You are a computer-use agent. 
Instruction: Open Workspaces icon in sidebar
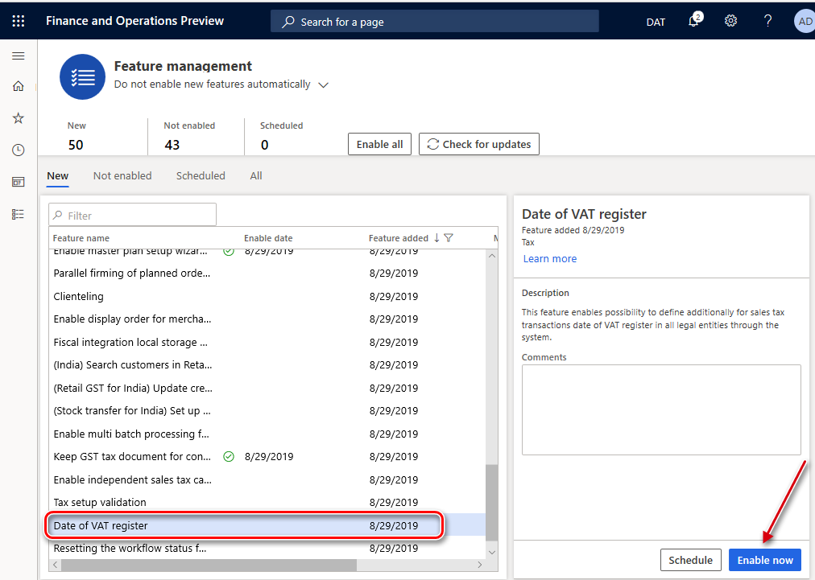coord(19,182)
